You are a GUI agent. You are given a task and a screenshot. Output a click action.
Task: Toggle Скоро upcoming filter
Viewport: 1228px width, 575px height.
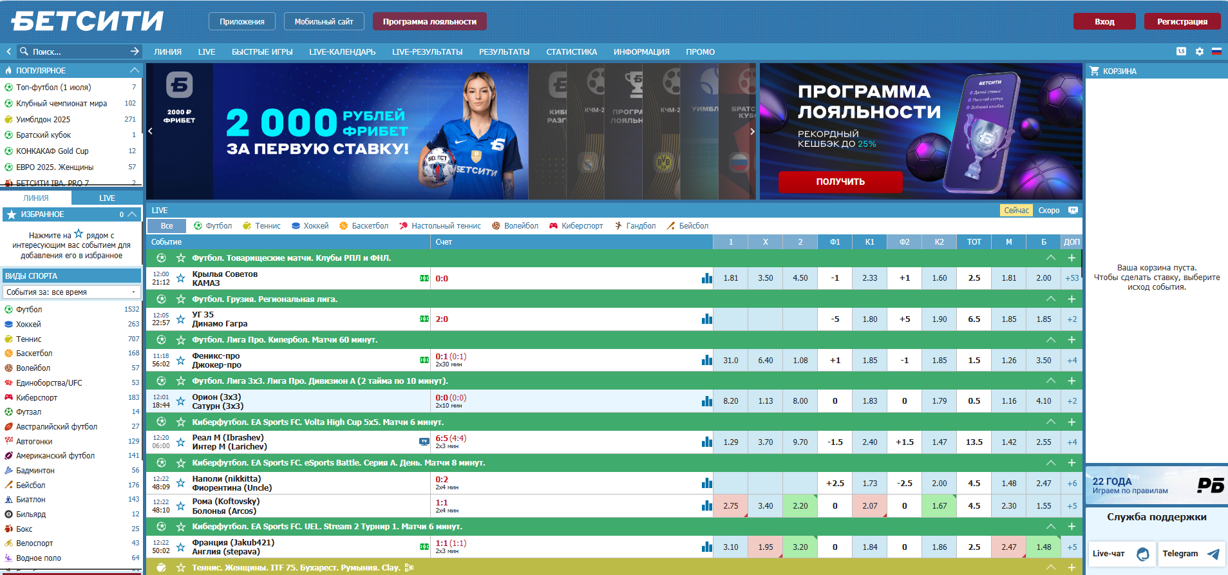click(x=1049, y=211)
